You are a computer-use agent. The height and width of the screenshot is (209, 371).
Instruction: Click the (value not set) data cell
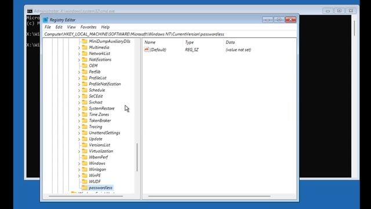pos(238,50)
